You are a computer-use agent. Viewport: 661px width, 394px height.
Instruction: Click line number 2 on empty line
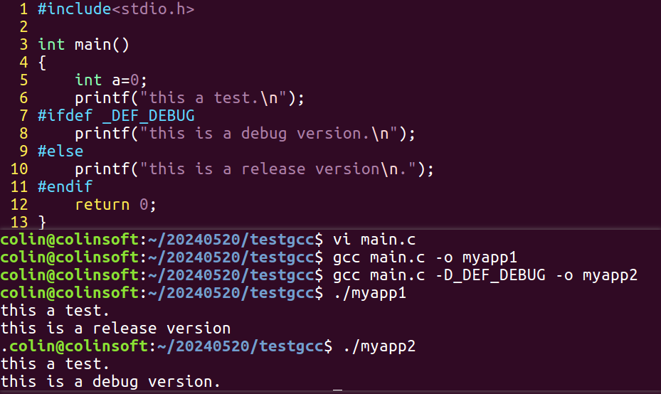[x=23, y=27]
